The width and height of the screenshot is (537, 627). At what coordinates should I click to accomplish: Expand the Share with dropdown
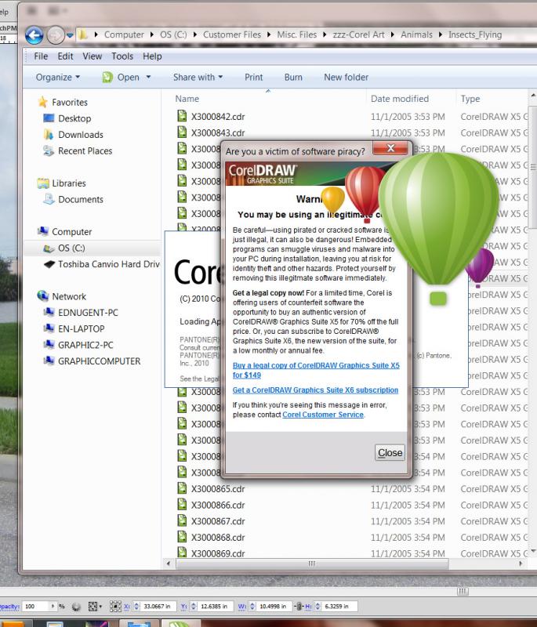[x=198, y=77]
